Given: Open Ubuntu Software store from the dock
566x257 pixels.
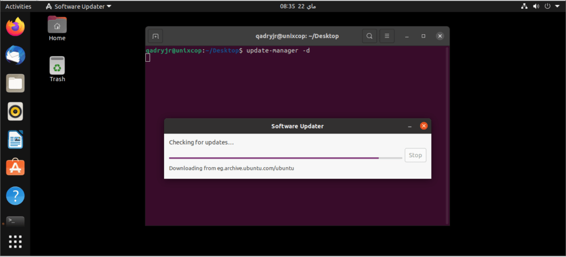Looking at the screenshot, I should [x=15, y=168].
